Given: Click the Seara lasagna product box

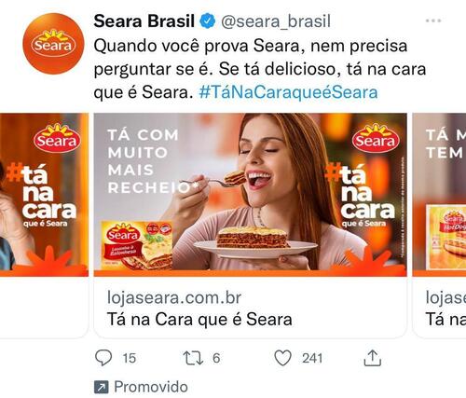Looking at the screenshot, I should point(137,245).
